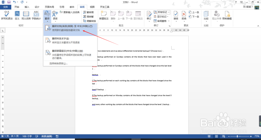The width and height of the screenshot is (261, 140).
Task: Open the user account name menu
Action: (248, 7)
